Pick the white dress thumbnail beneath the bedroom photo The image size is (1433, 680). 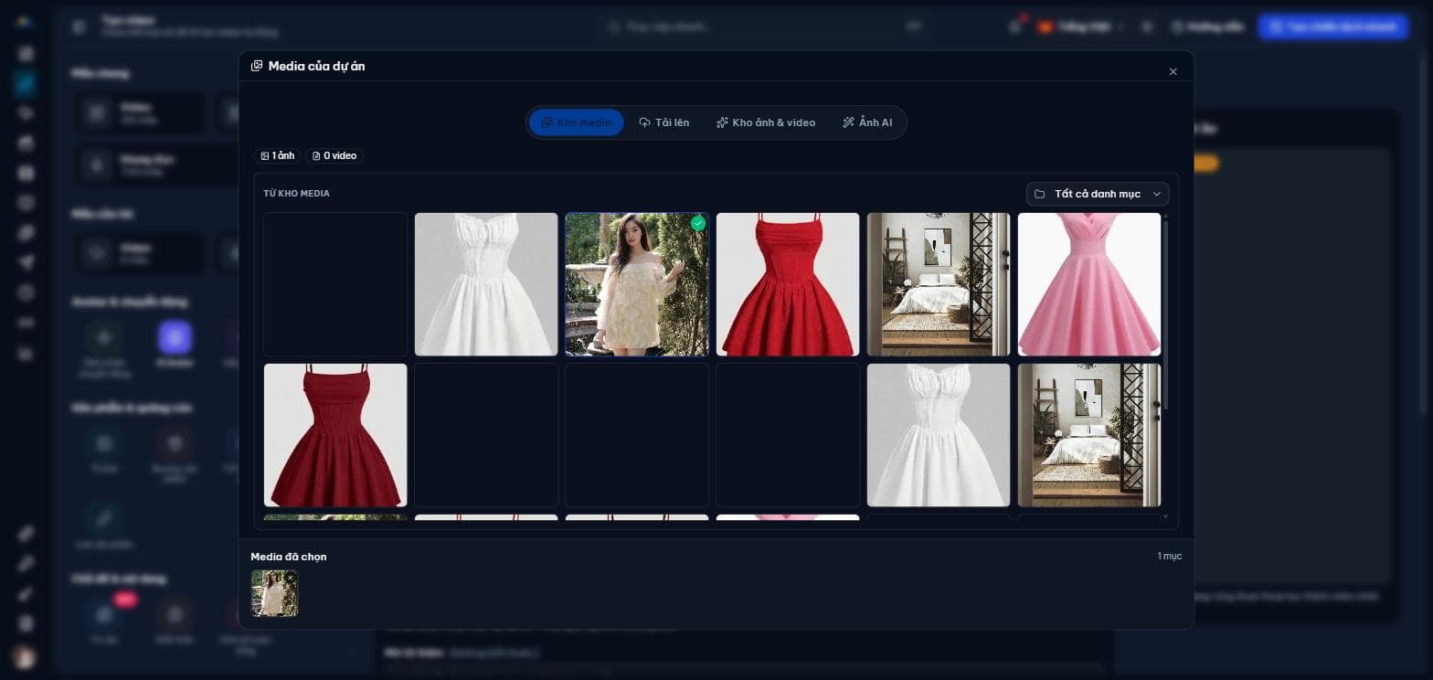click(x=939, y=435)
